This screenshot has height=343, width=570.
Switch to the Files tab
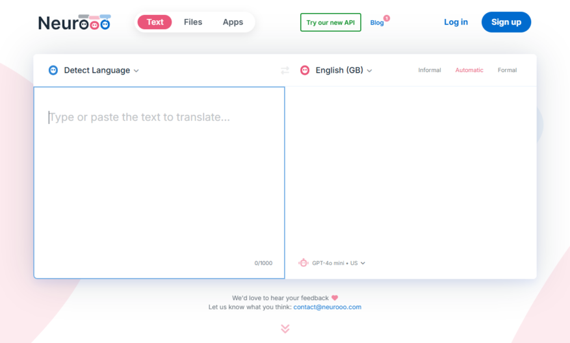[x=193, y=22]
